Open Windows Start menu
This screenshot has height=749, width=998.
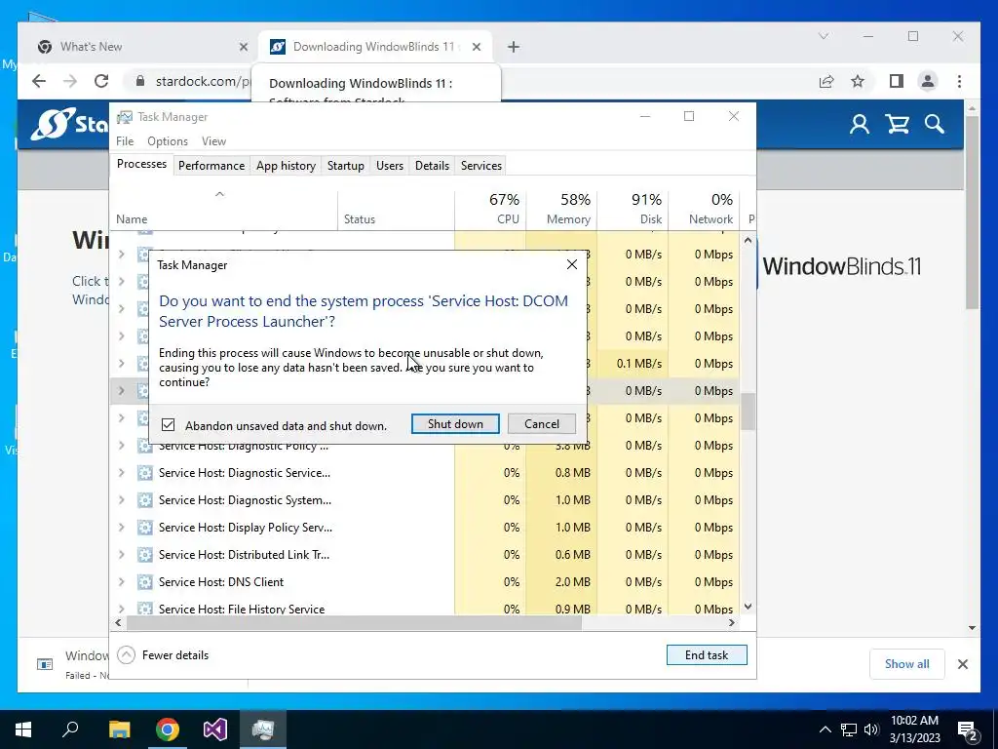tap(23, 729)
